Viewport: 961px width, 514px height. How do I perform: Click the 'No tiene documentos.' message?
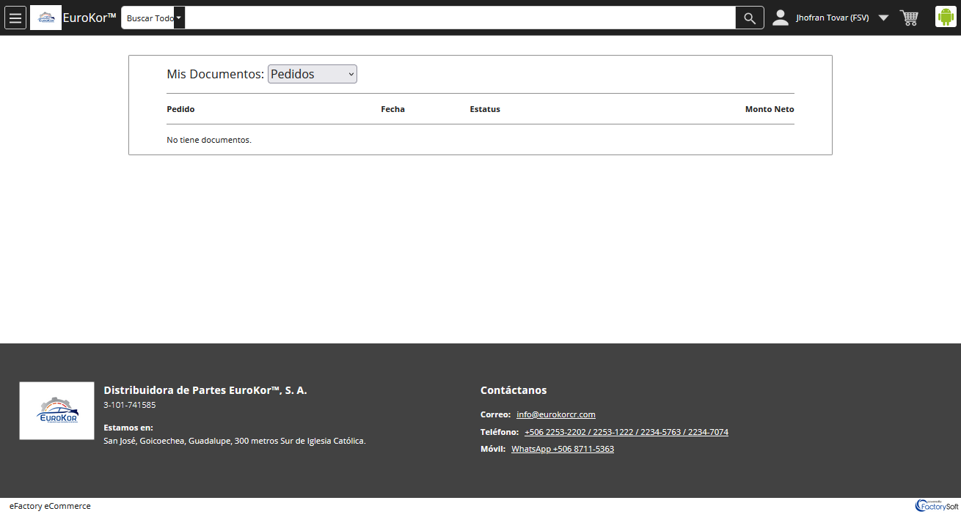[x=209, y=140]
